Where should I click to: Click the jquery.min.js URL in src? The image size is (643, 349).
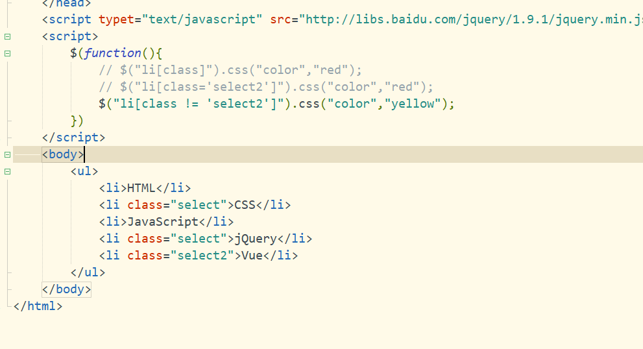tap(471, 19)
